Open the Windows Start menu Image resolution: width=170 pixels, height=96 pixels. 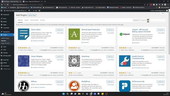click(x=63, y=94)
